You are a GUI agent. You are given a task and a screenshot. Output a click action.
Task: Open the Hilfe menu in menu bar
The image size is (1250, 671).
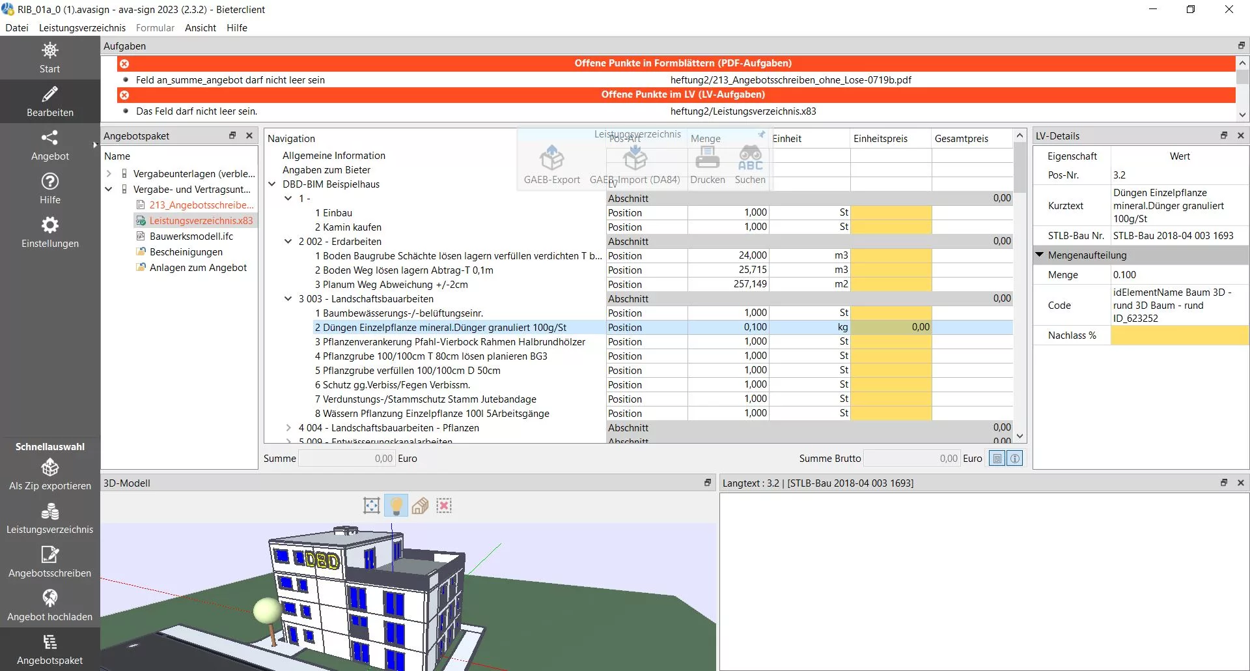pyautogui.click(x=237, y=28)
